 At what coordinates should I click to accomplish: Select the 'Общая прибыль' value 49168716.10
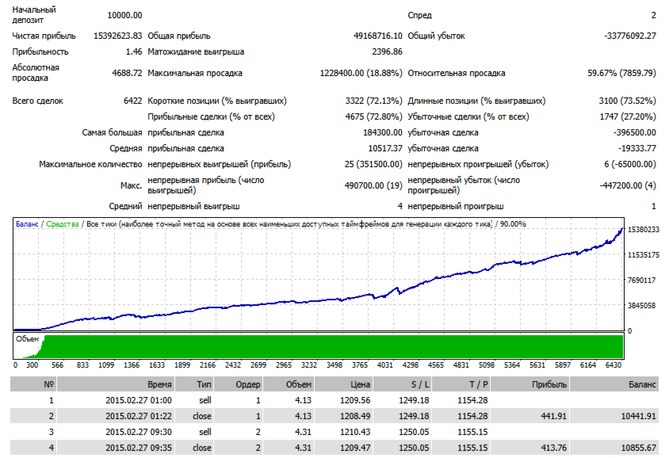pyautogui.click(x=377, y=36)
